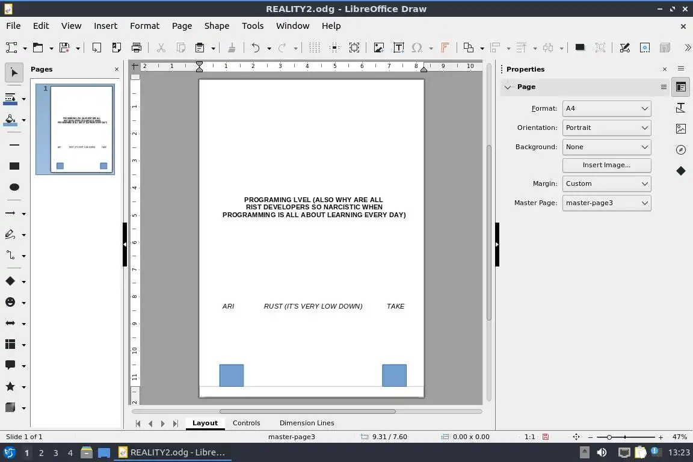Toggle the Shadow icon in toolbar
This screenshot has width=693, height=462.
pyautogui.click(x=581, y=48)
